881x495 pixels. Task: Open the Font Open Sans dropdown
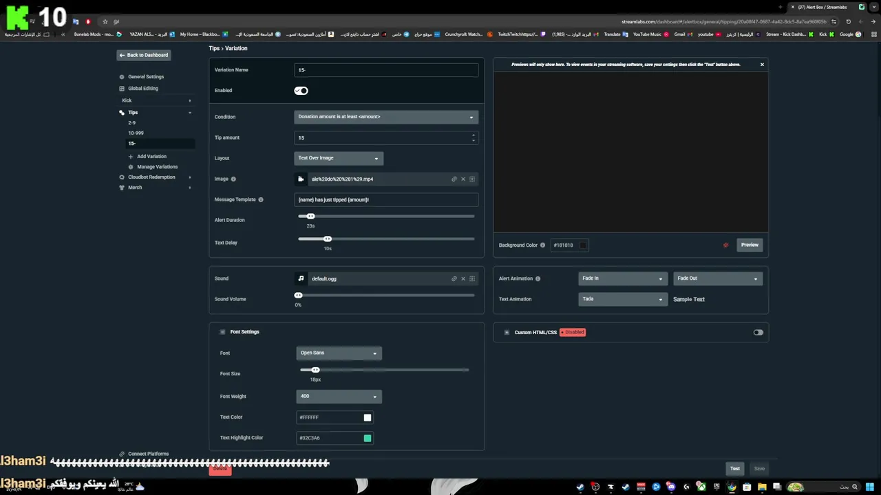click(339, 353)
